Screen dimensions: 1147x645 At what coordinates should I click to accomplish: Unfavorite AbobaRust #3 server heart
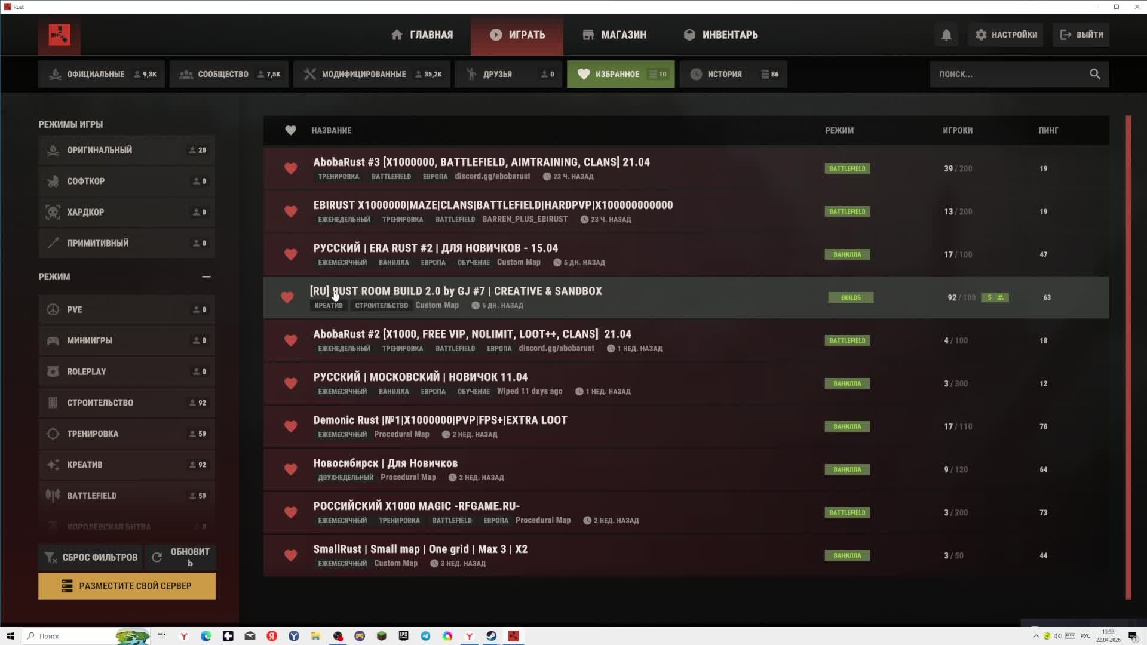(290, 168)
